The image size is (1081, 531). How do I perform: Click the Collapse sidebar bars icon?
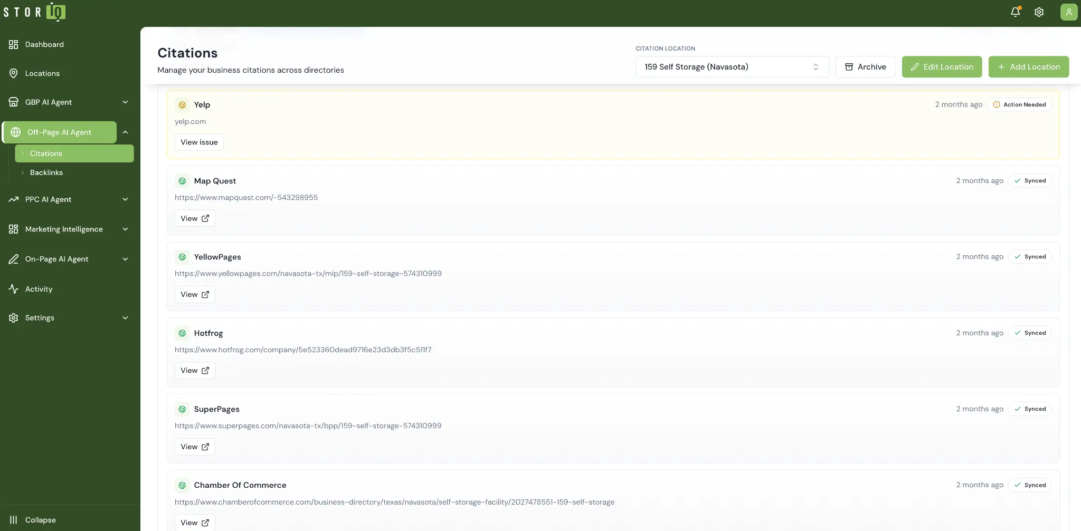(14, 520)
